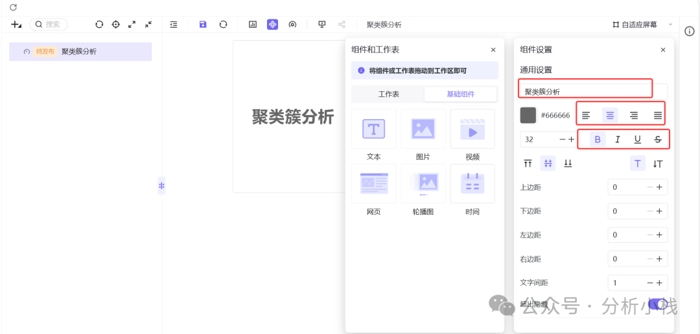Select vertical text direction icon
The height and width of the screenshot is (334, 700).
click(x=658, y=164)
